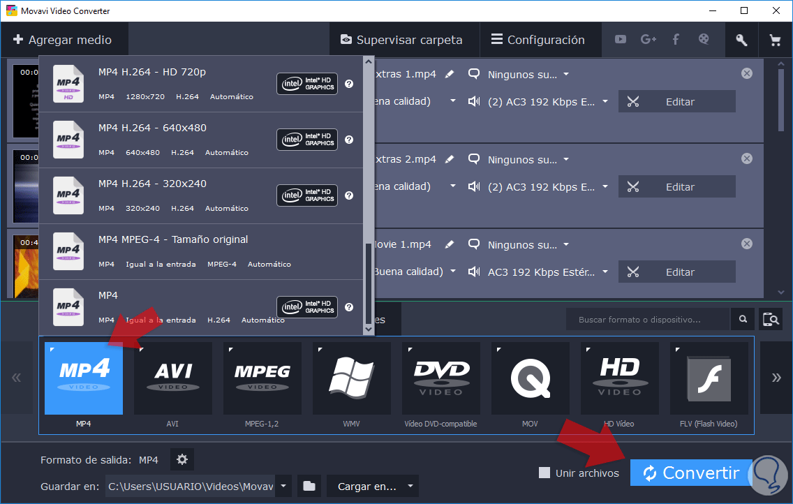Show previous formats with left chevron

coord(17,378)
